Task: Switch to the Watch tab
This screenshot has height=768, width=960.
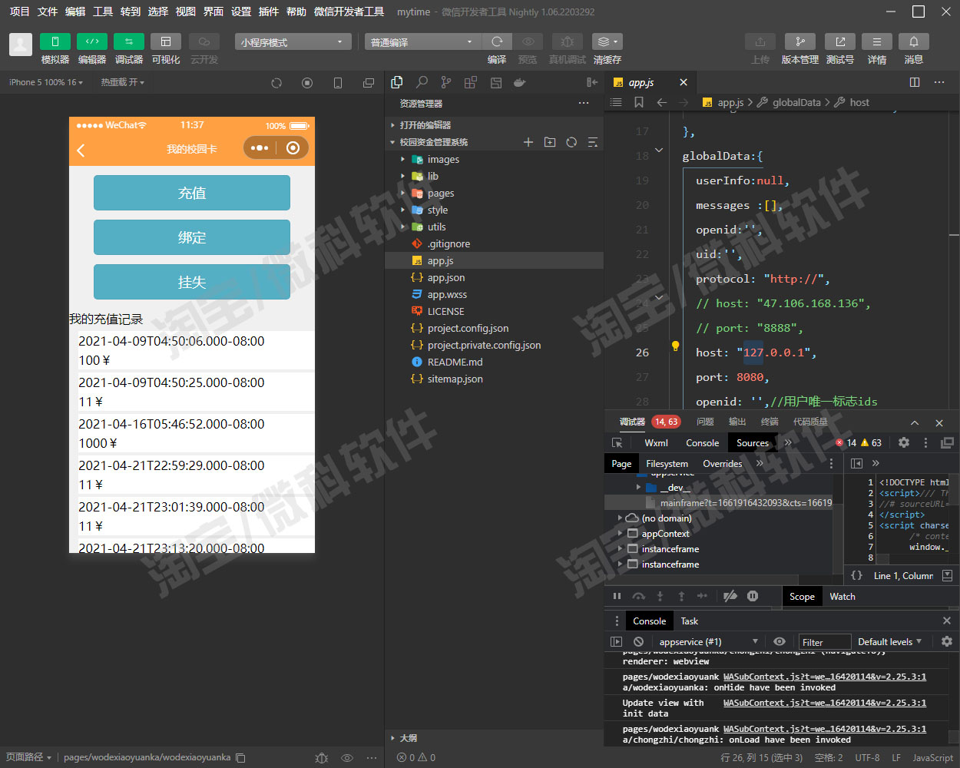Action: [x=842, y=597]
